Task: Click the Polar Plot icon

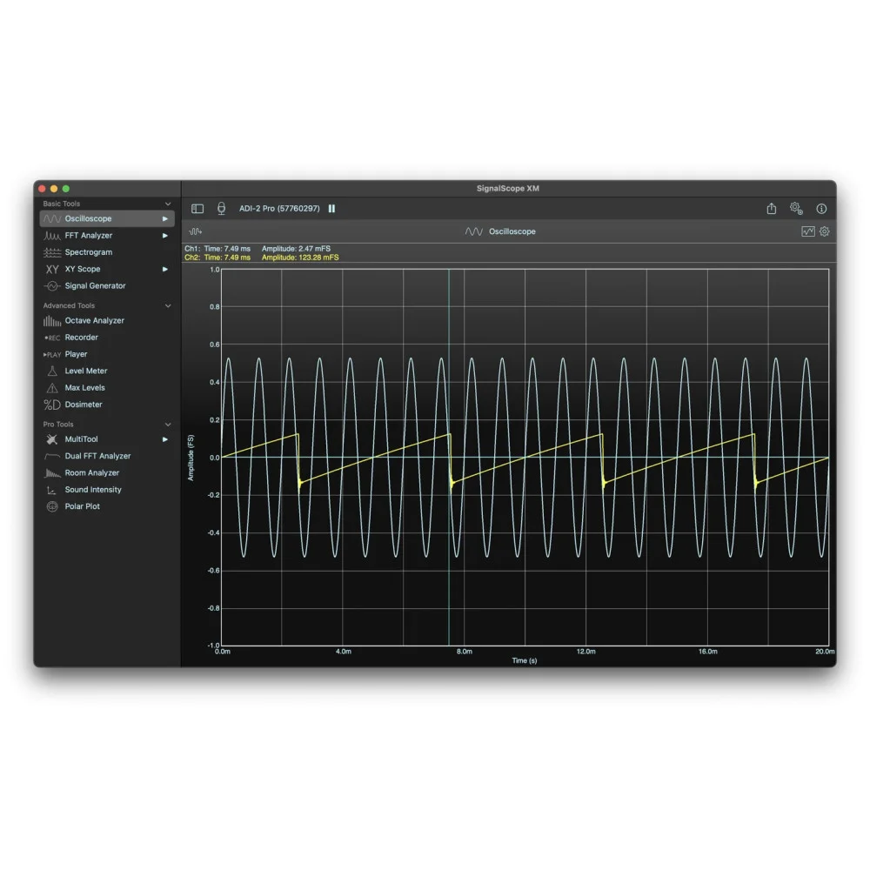Action: 52,506
